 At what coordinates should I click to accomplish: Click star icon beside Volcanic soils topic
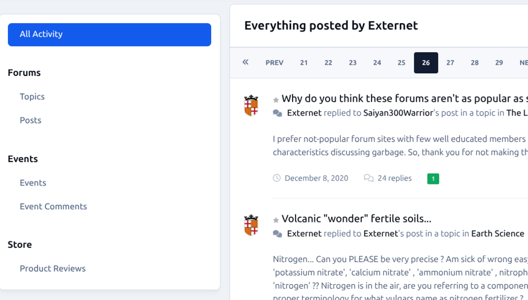(x=276, y=220)
